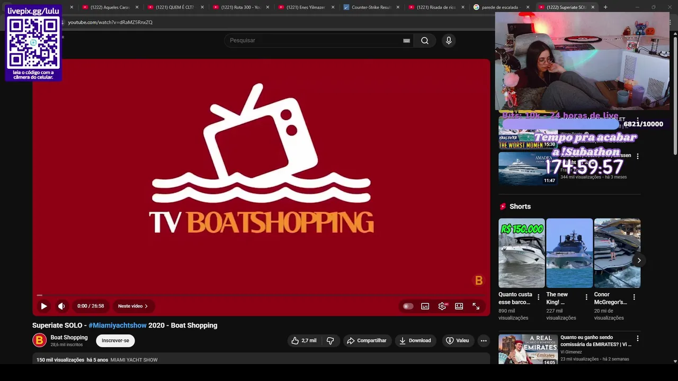Click the Boat Shopping watermark in player
Image resolution: width=678 pixels, height=381 pixels.
[479, 280]
